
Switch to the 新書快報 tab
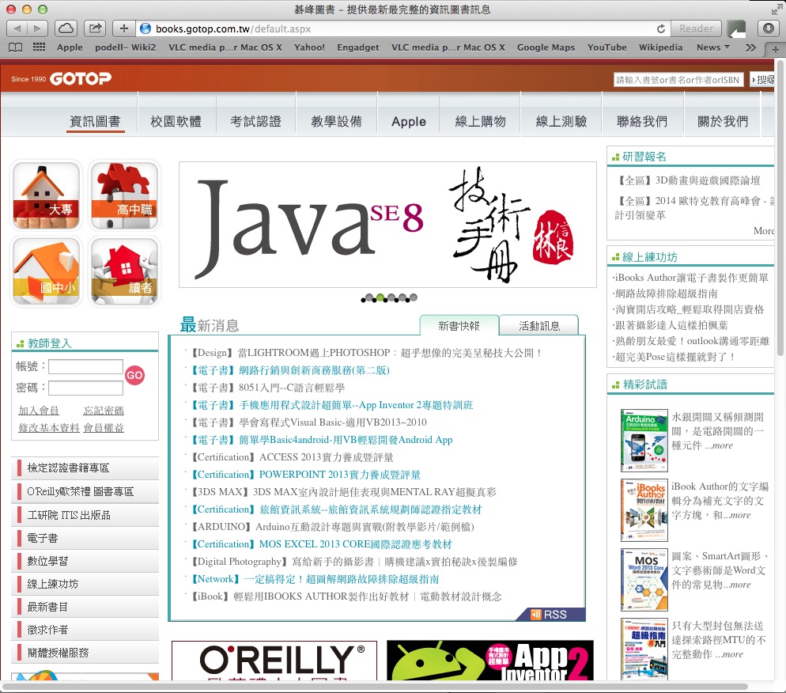point(459,326)
